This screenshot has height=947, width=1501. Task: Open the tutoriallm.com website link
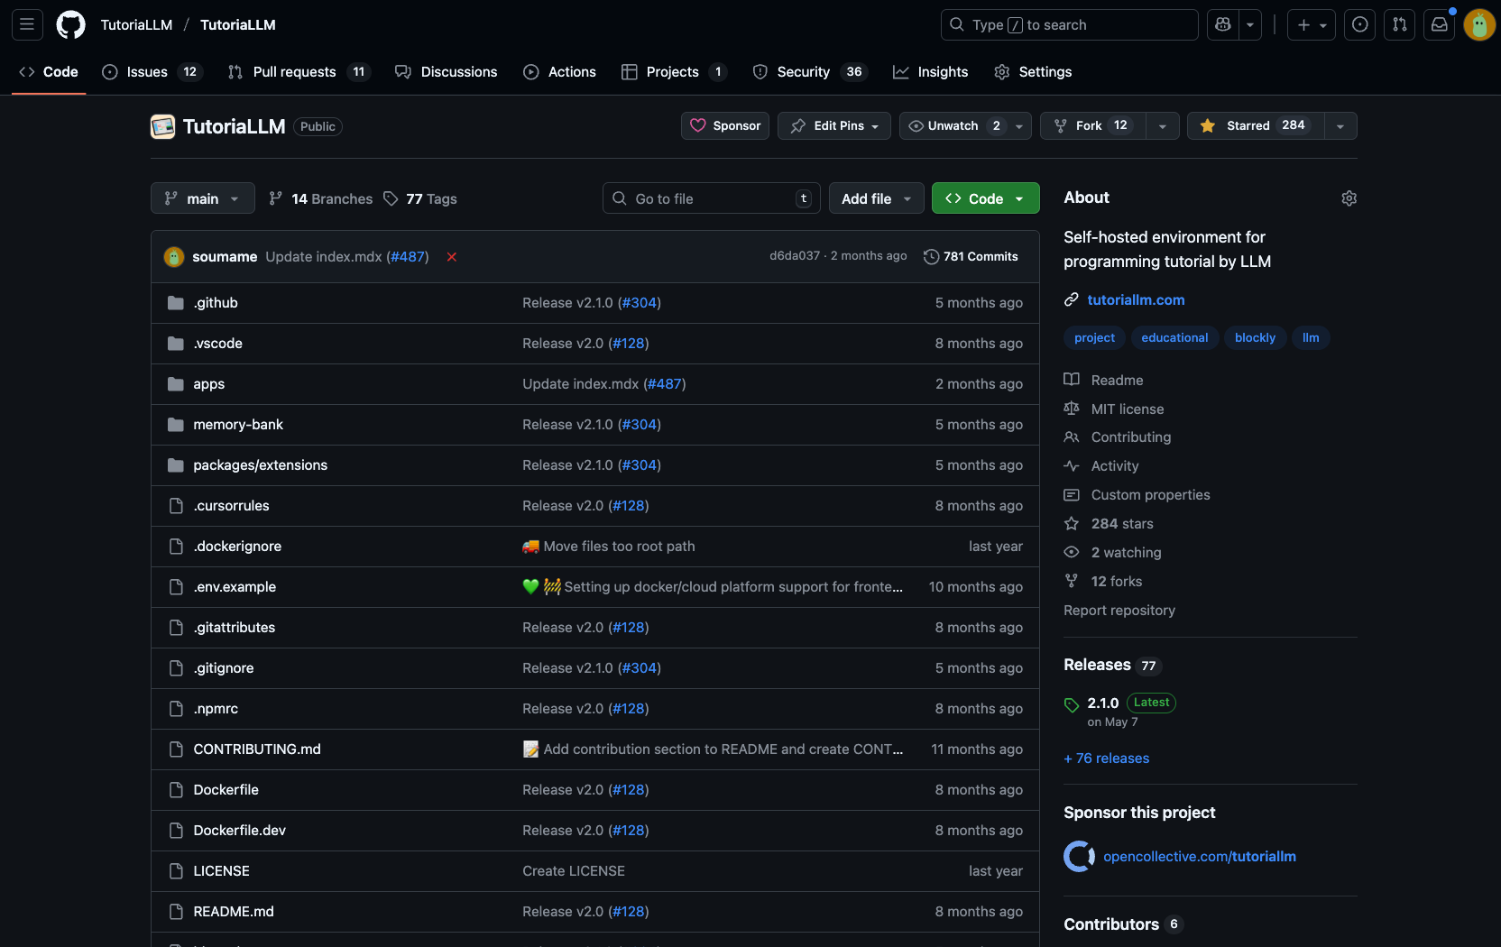coord(1137,299)
